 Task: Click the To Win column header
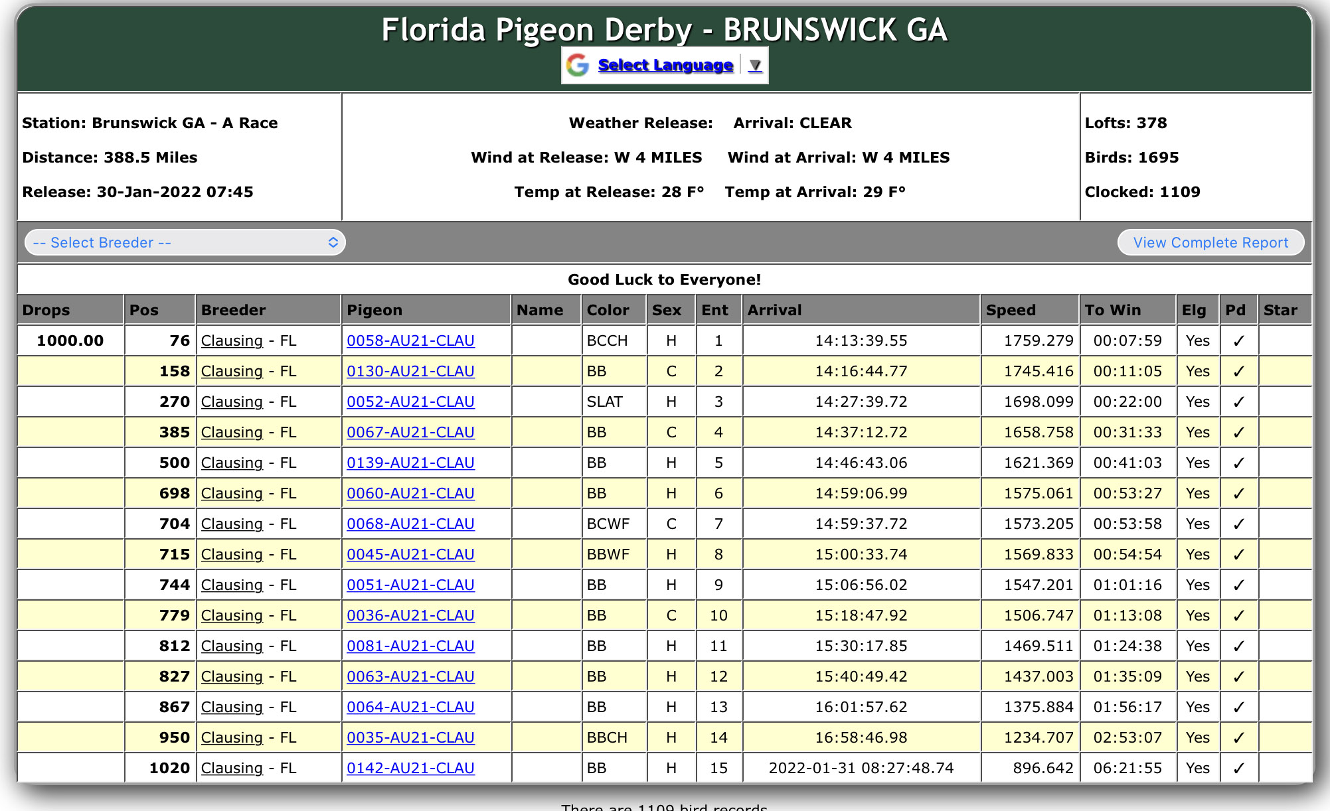point(1112,310)
